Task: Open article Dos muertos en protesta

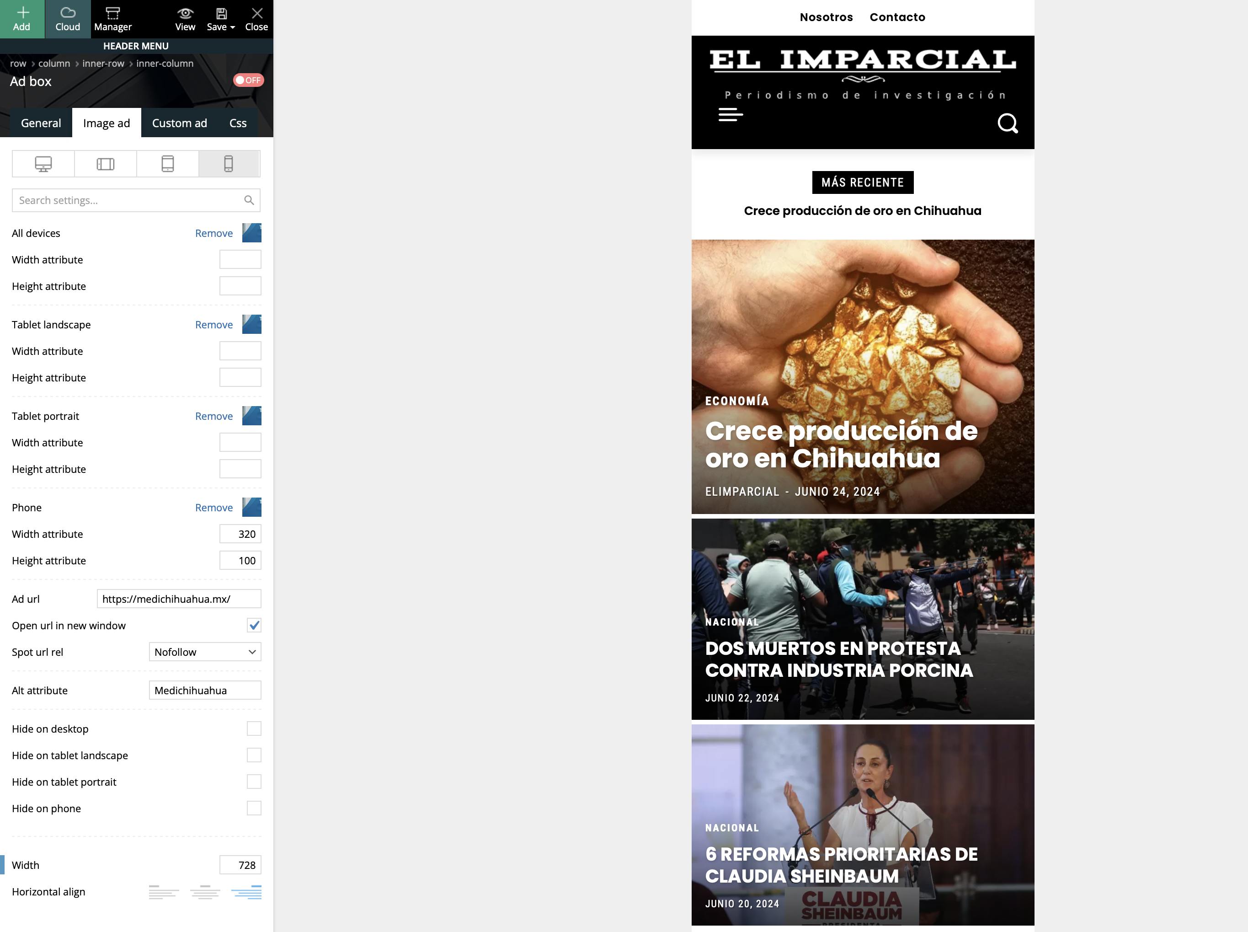Action: 839,659
